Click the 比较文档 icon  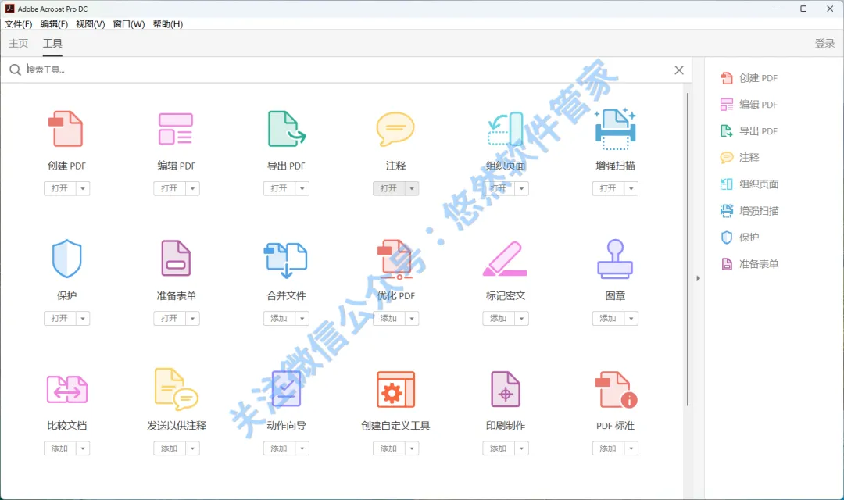[x=66, y=389]
